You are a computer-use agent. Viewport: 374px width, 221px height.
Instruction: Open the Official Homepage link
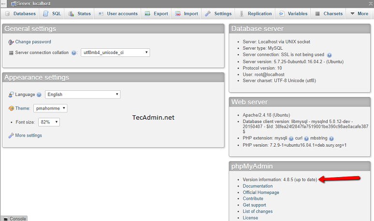[x=261, y=193]
